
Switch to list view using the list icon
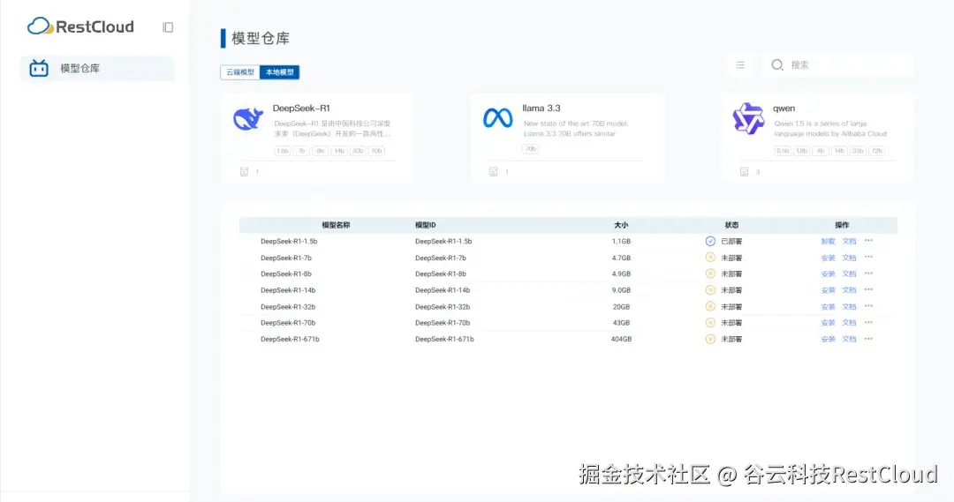tap(740, 65)
